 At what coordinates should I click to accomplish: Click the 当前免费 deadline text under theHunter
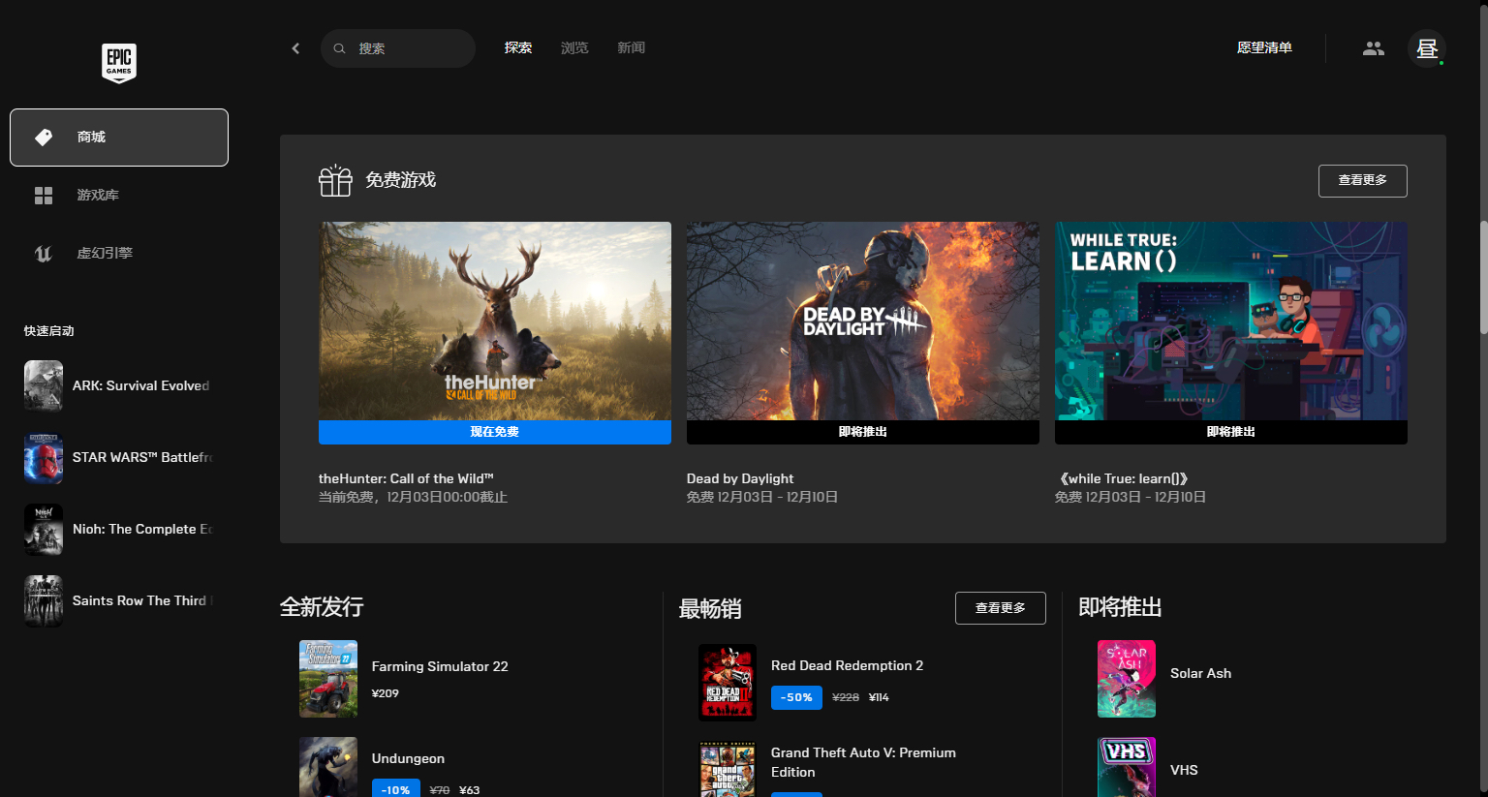click(x=413, y=497)
